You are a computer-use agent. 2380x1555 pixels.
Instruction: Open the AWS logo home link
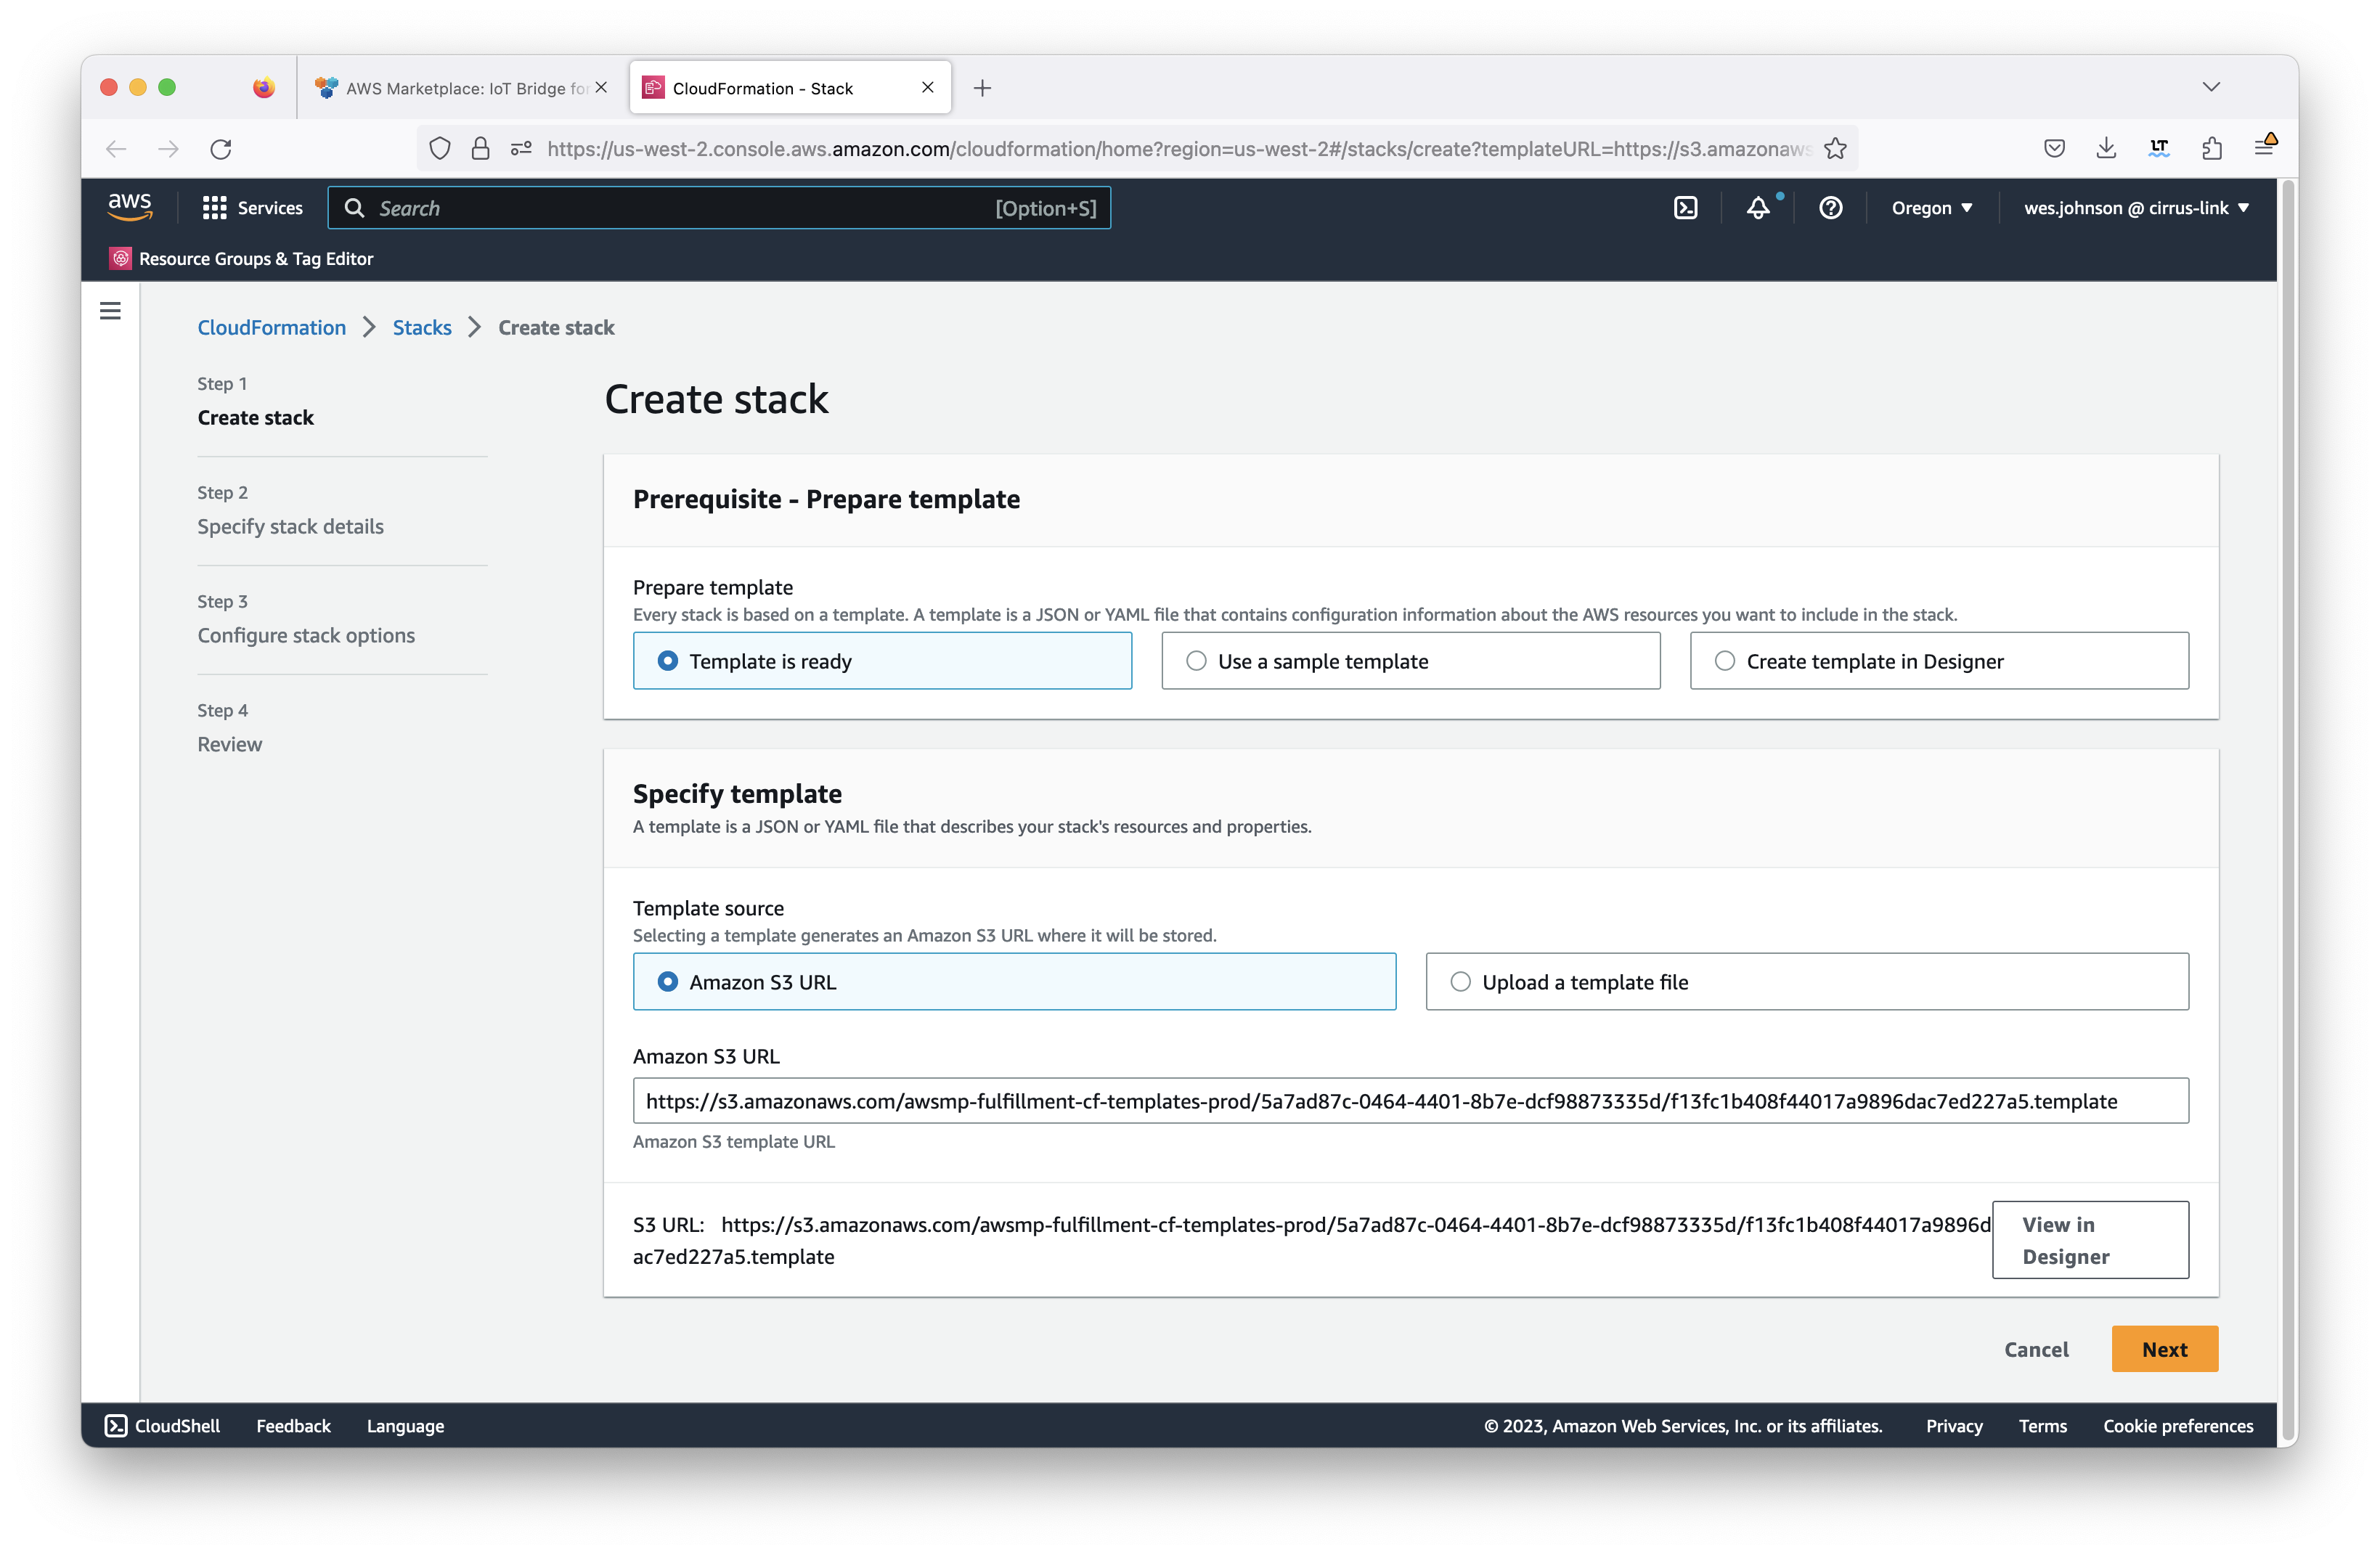130,207
